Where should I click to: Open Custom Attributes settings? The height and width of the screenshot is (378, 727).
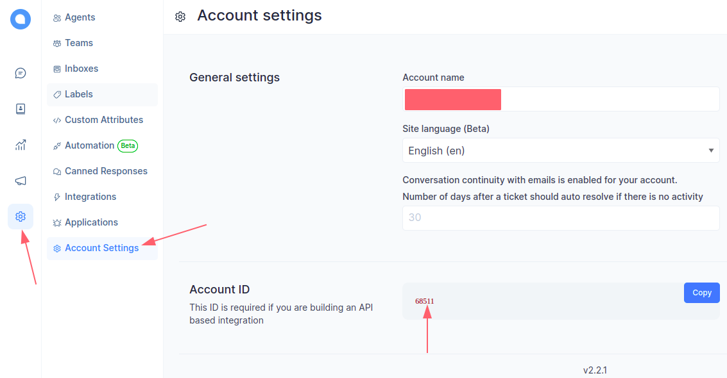tap(103, 120)
